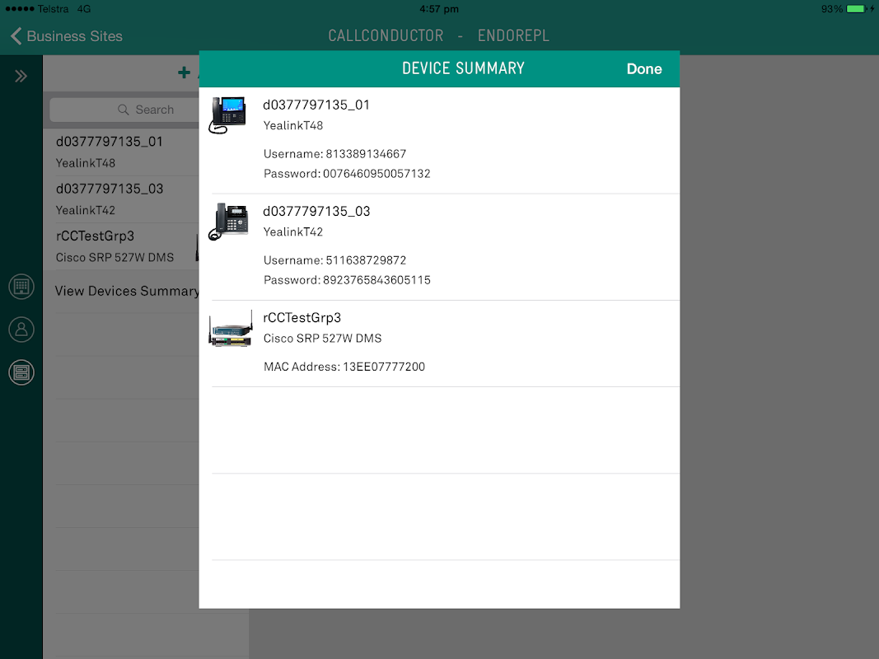The image size is (879, 659).
Task: Open the keypad grid sidebar icon
Action: coord(21,287)
